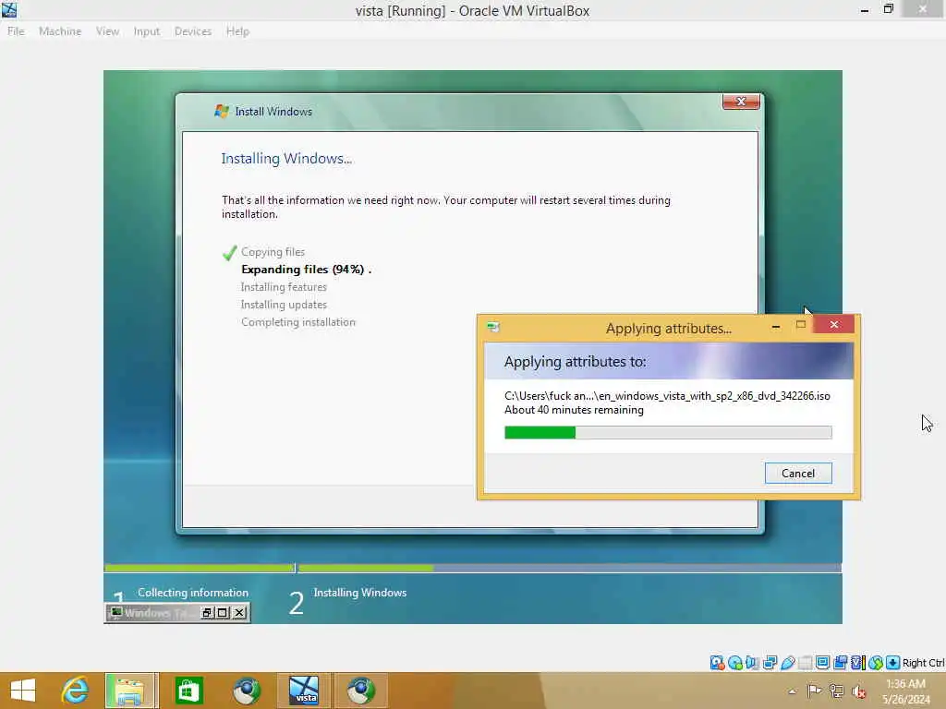Click the VirtualBox app icon in the title bar
946x709 pixels.
point(9,9)
